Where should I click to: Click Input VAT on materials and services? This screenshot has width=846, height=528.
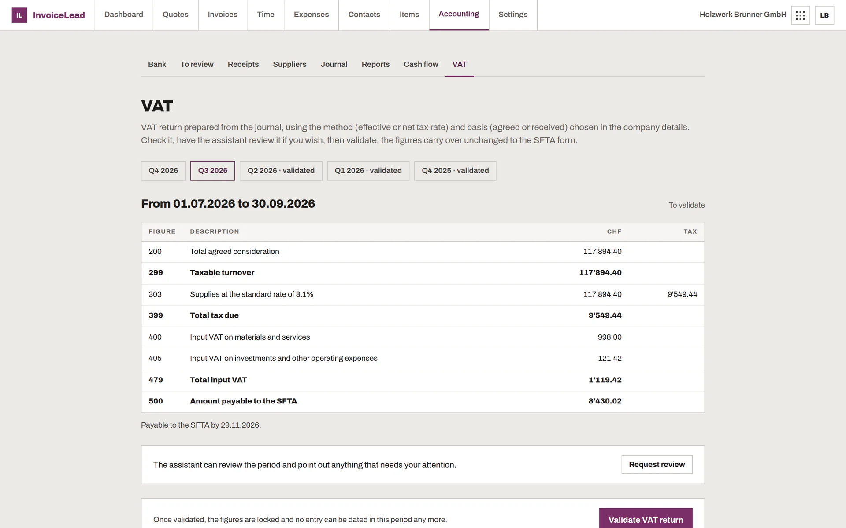pos(250,337)
